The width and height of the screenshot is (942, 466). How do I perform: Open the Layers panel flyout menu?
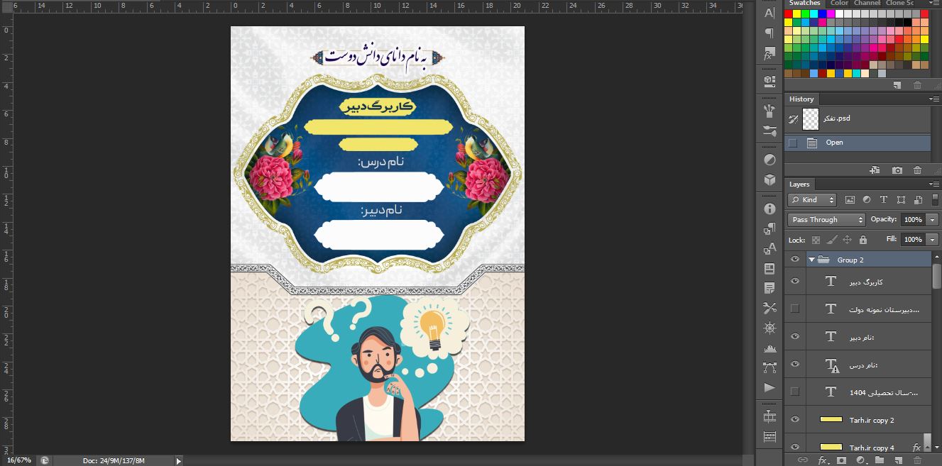[x=933, y=184]
